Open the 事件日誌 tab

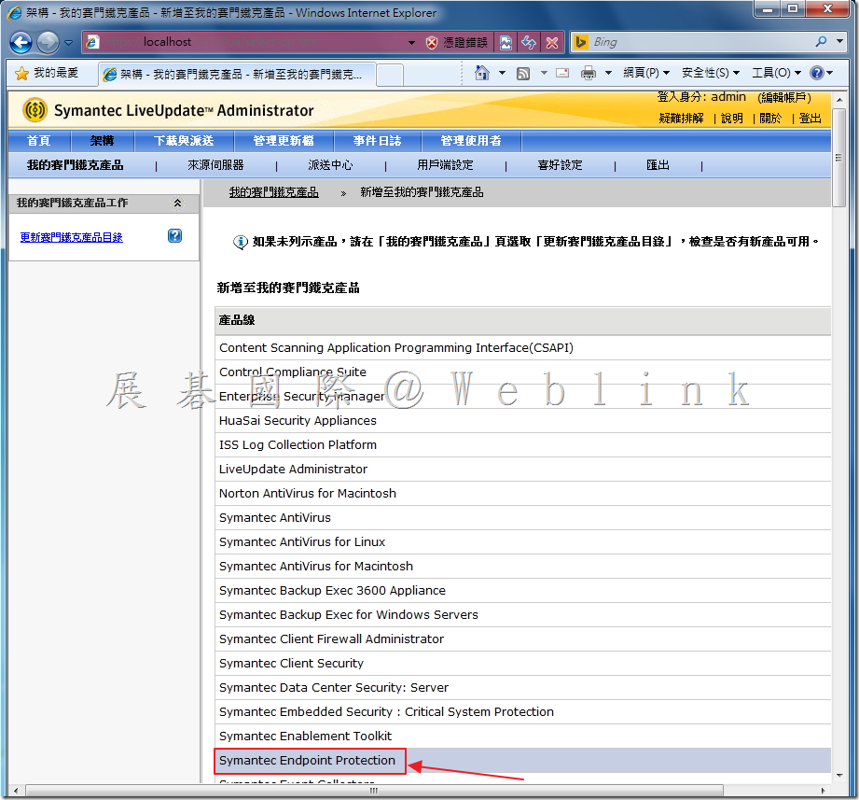[x=377, y=141]
